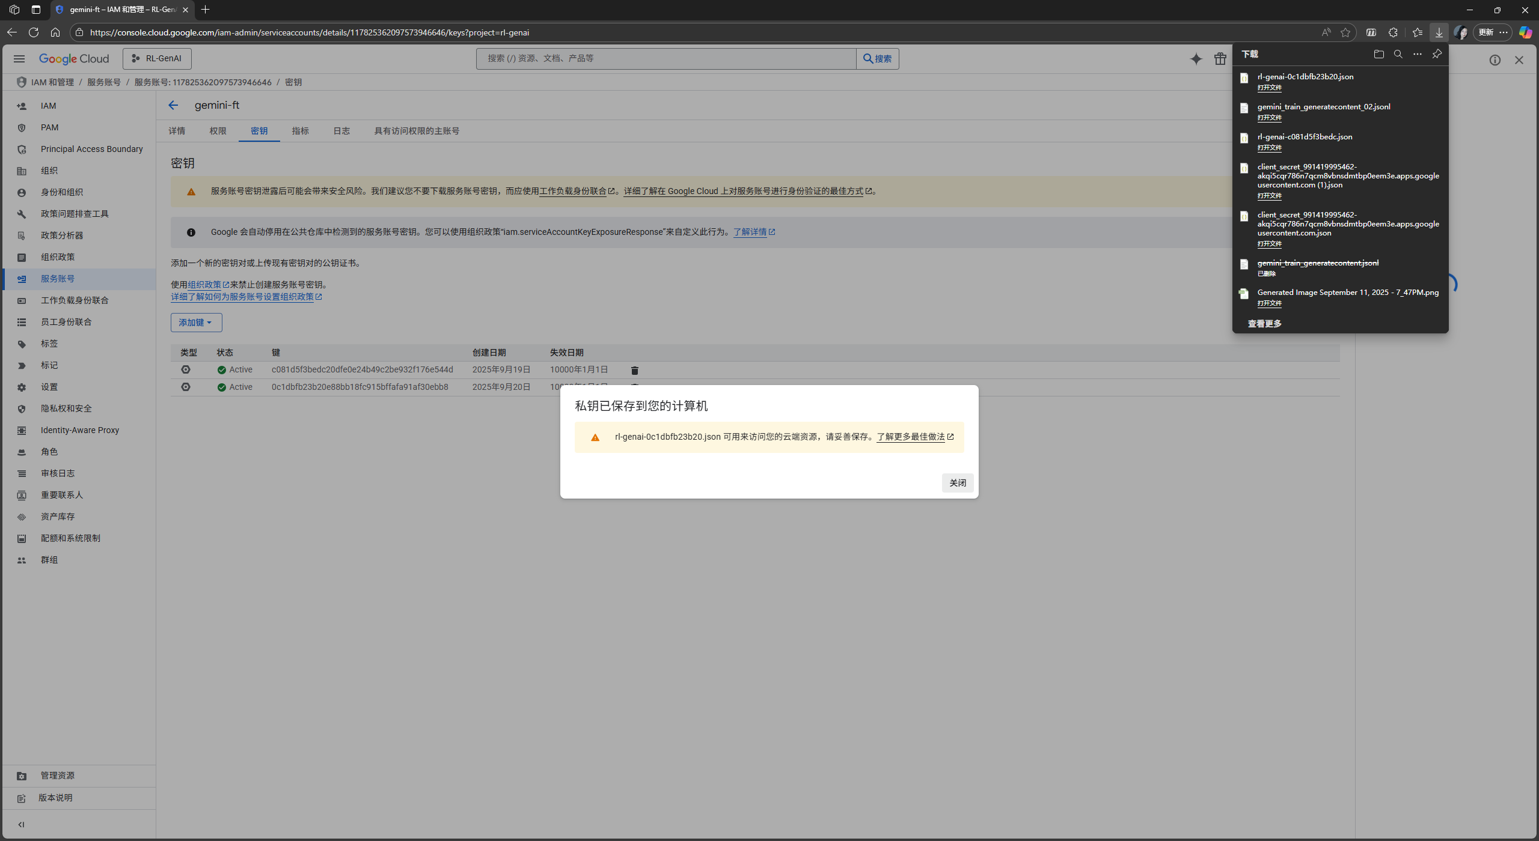The image size is (1539, 841).
Task: Click key type icon for 0c1dbfb23b20 row
Action: [186, 387]
